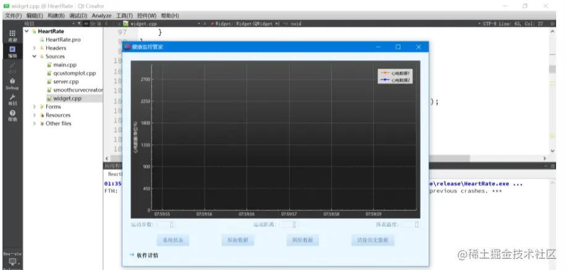The image size is (566, 270).
Task: Click the editor scroll-right arrow
Action: coord(545,158)
